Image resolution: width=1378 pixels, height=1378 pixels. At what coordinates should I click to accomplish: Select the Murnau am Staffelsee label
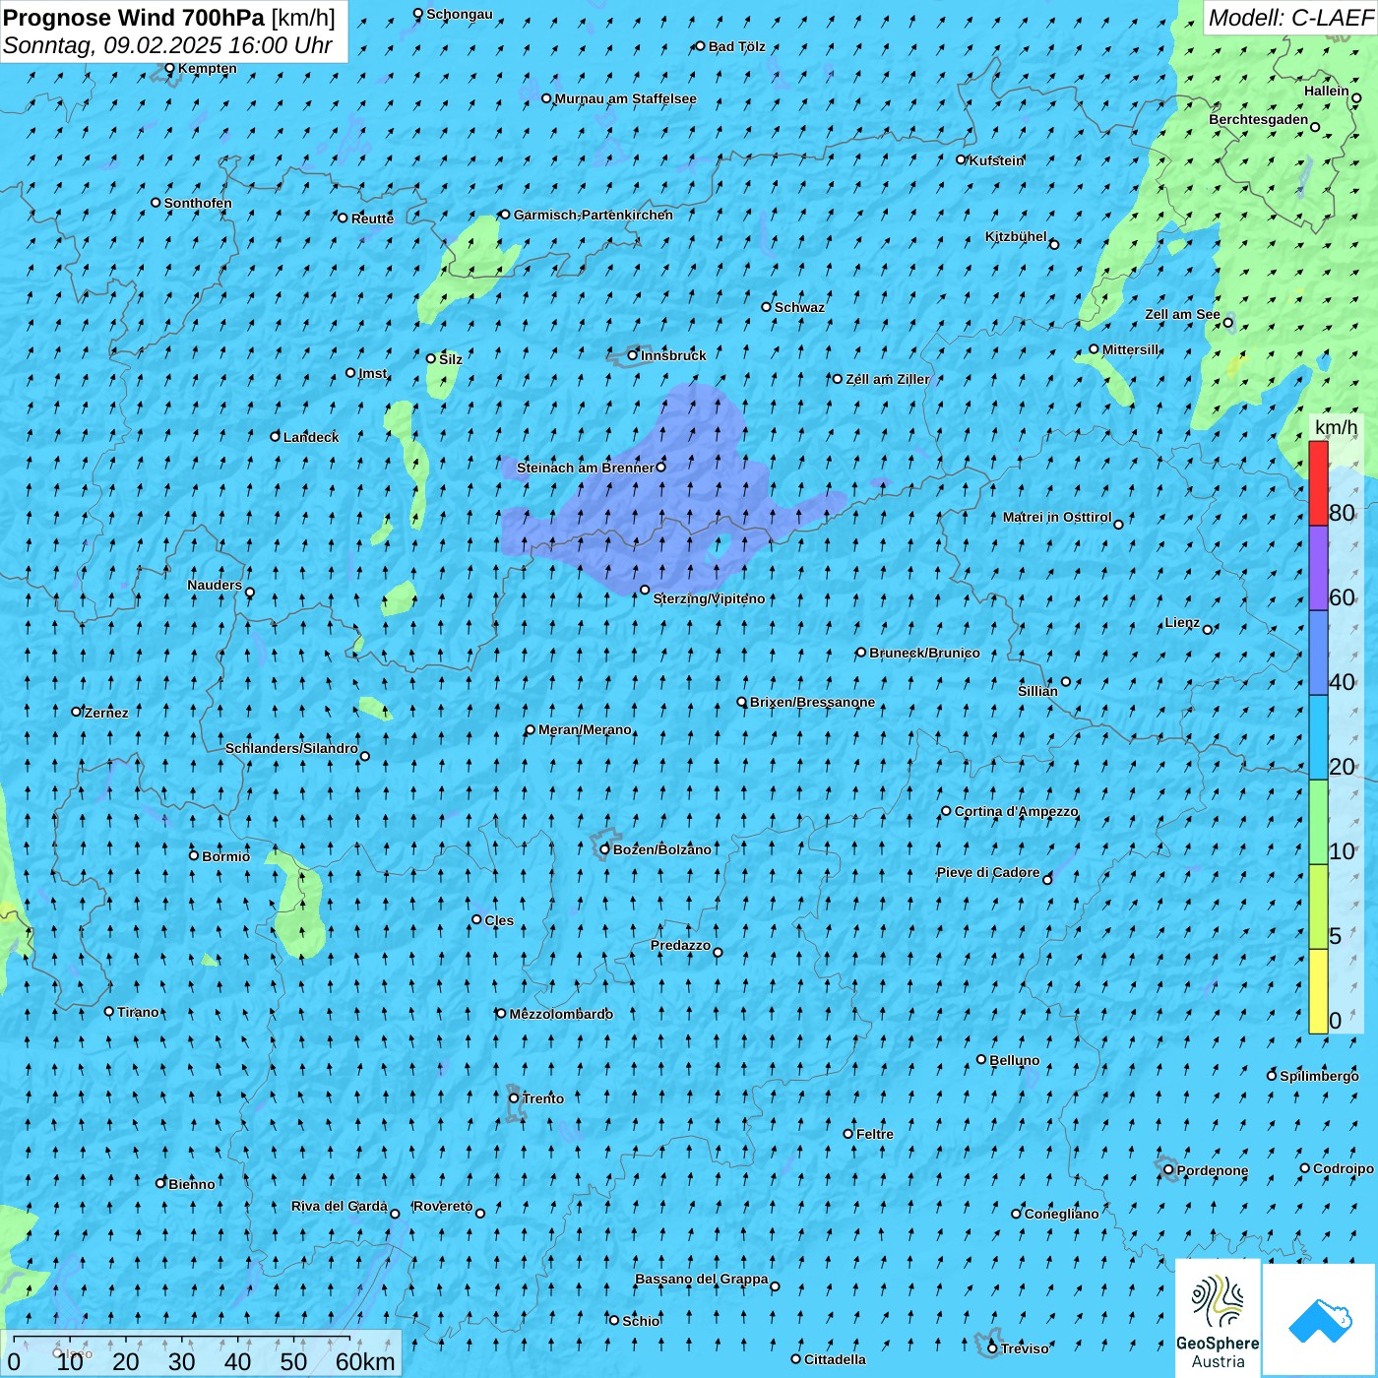click(625, 98)
